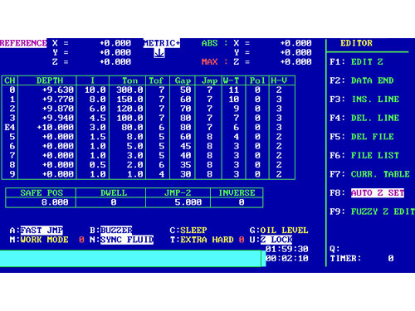Select Gap value 70 in row 2
Image resolution: width=415 pixels, height=311 pixels.
(x=186, y=109)
